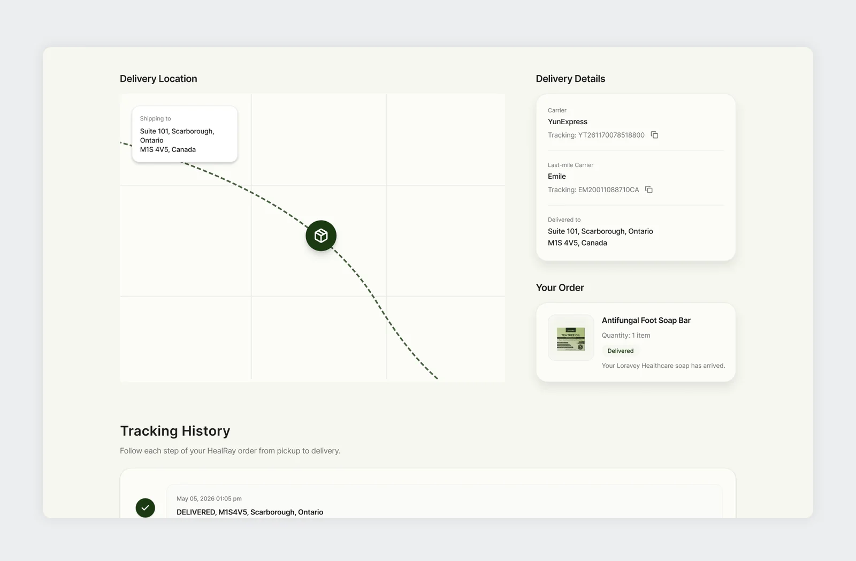Screen dimensions: 856x561
Task: Select tracking text YT261170078518800
Action: (611, 135)
